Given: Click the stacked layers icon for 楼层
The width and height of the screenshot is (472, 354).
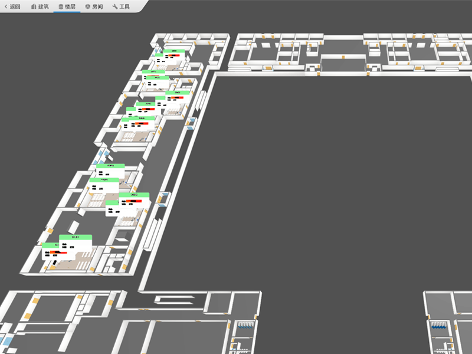Looking at the screenshot, I should click(61, 6).
